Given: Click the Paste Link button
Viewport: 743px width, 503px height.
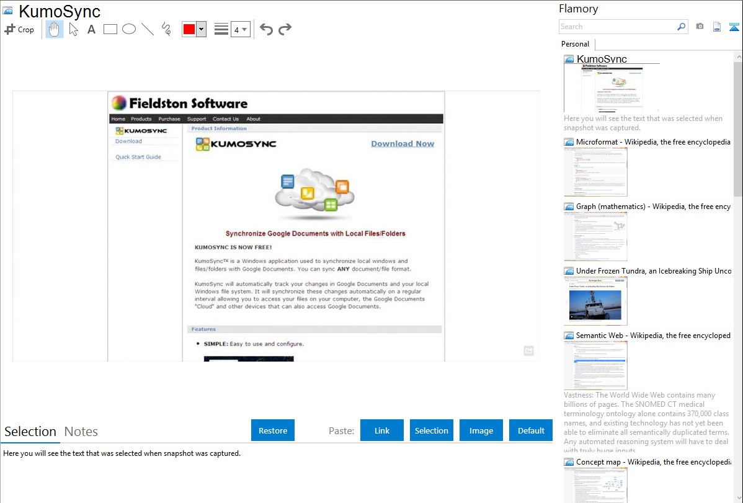Looking at the screenshot, I should point(382,430).
